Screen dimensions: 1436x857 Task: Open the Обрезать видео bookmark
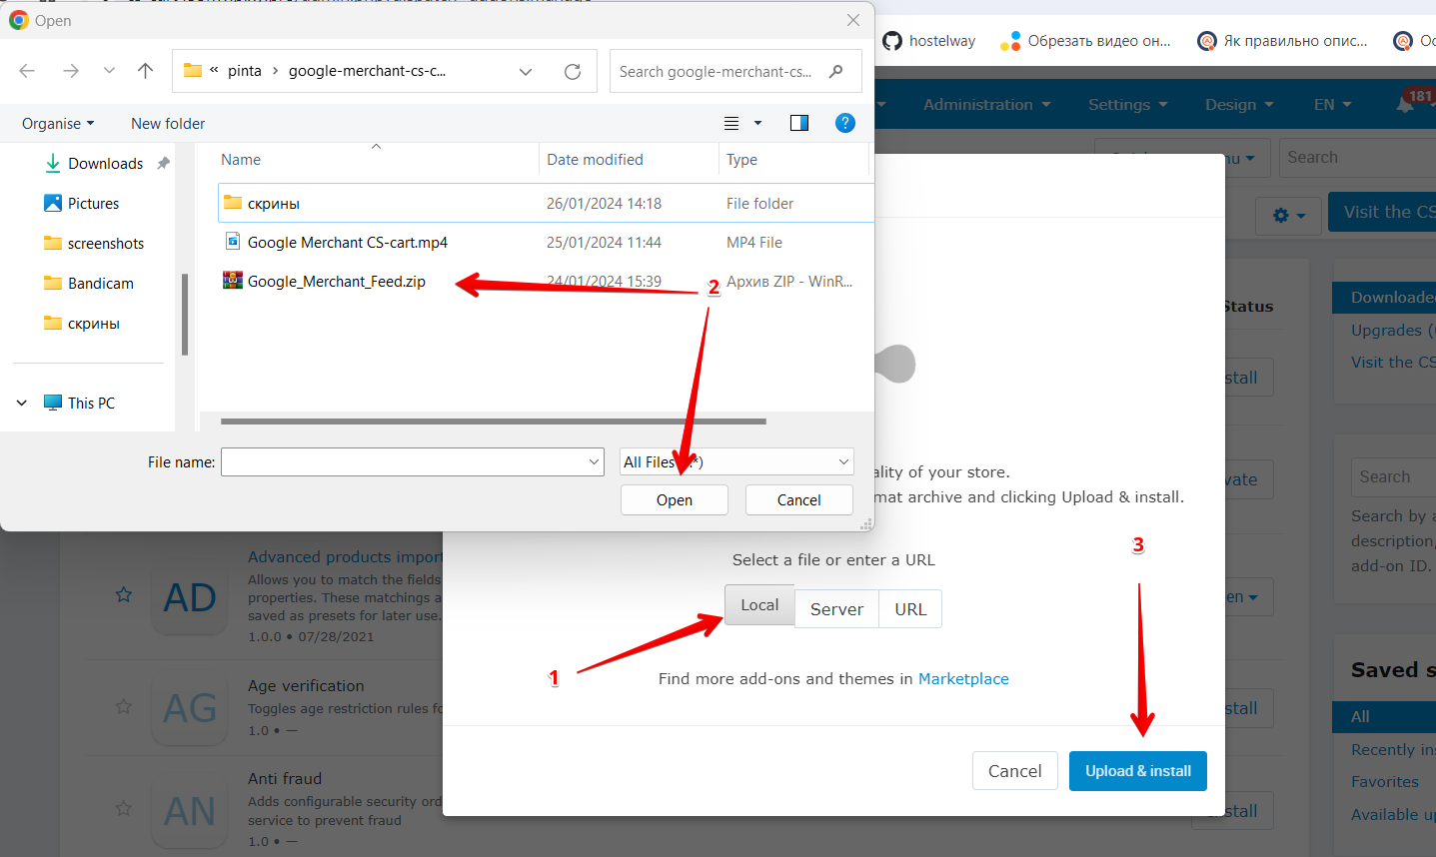[x=1085, y=41]
